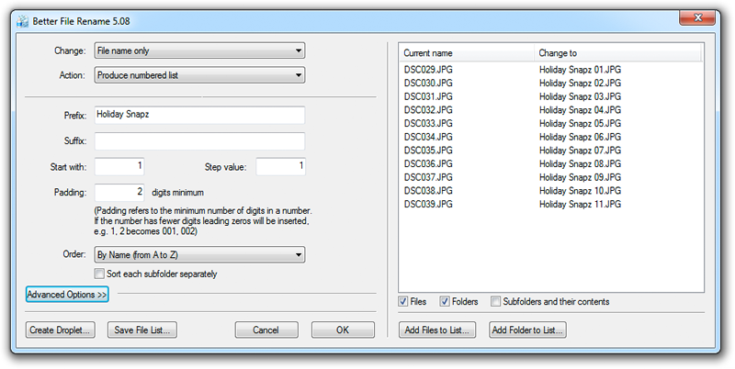The image size is (735, 369).
Task: Click the Holiday Snapz 07.JPG preview name
Action: pos(580,151)
